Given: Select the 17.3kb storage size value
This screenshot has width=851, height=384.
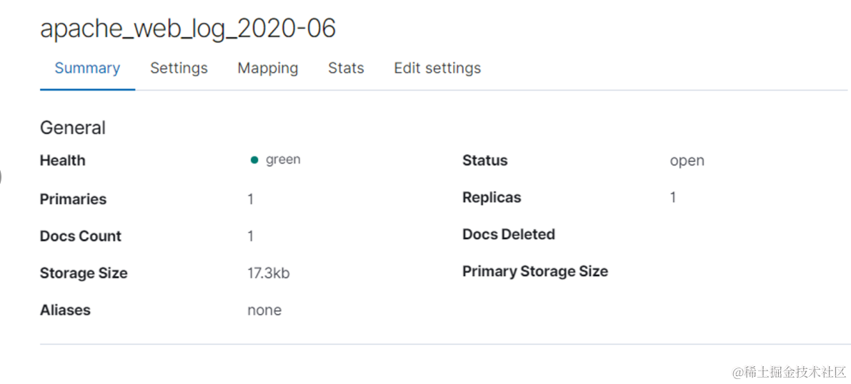Looking at the screenshot, I should [269, 273].
